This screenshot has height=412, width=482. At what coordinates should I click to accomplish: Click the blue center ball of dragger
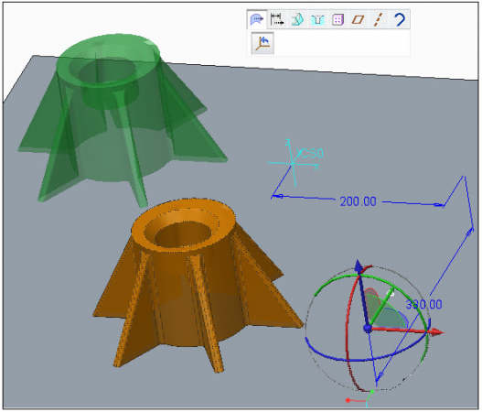368,329
